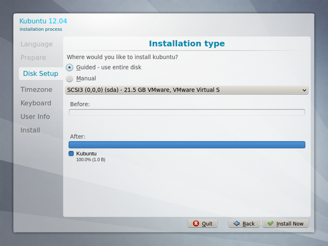This screenshot has height=246, width=328.
Task: Click the blue Kubuntu legend swatch
Action: pyautogui.click(x=71, y=154)
